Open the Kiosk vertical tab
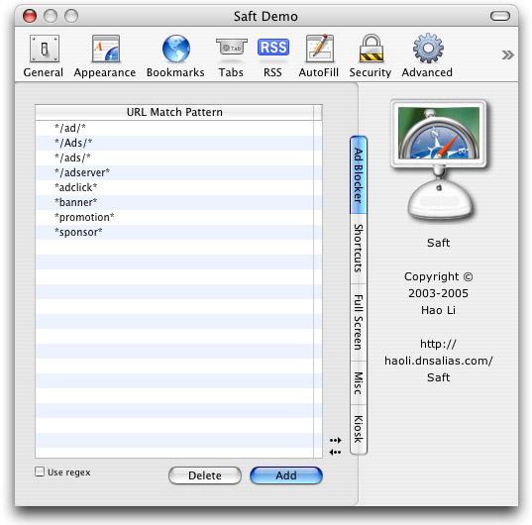The width and height of the screenshot is (532, 525). [x=359, y=429]
